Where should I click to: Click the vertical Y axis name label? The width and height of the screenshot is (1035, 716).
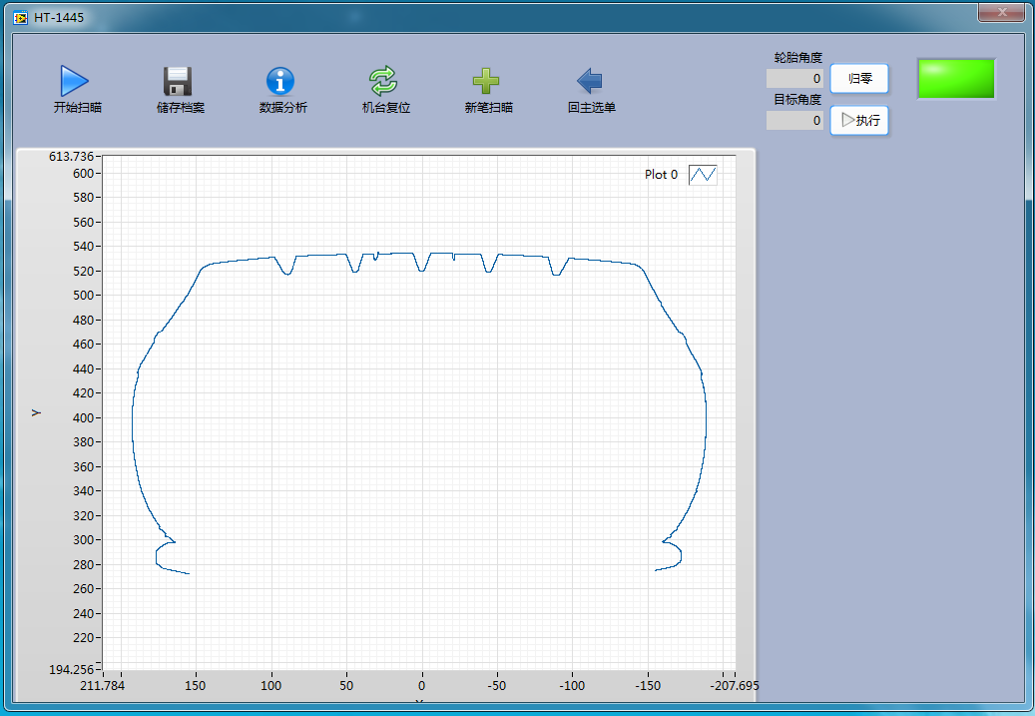[x=36, y=412]
